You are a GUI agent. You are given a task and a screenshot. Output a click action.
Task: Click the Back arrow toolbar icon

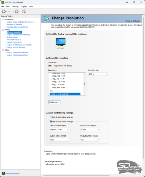coord(4,12)
